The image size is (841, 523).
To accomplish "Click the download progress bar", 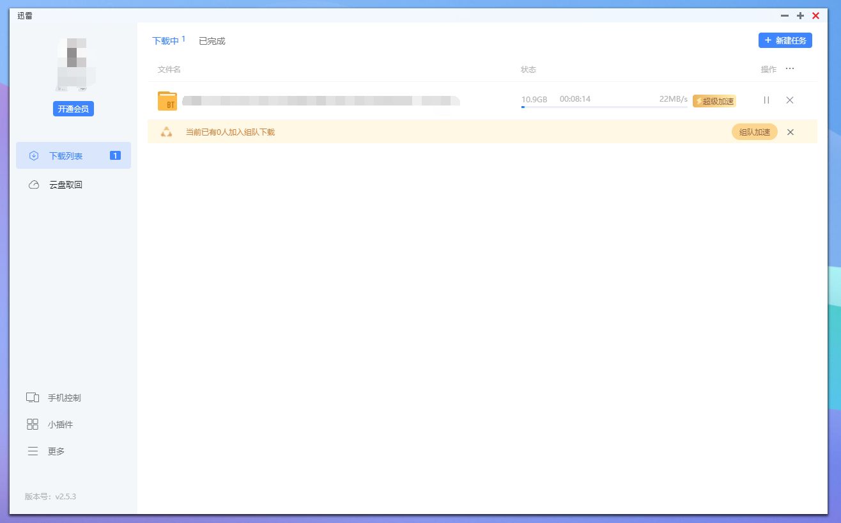I will pos(605,107).
